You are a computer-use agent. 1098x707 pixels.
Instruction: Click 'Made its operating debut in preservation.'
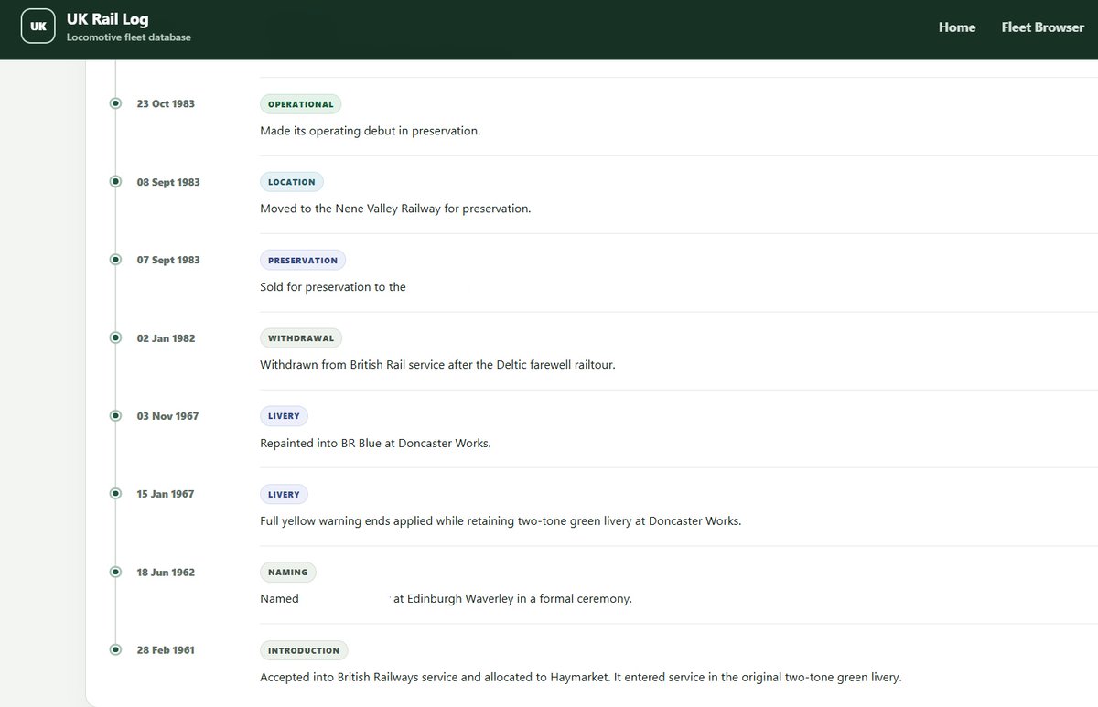(370, 131)
